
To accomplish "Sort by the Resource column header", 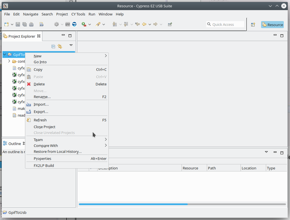I will click(194, 168).
